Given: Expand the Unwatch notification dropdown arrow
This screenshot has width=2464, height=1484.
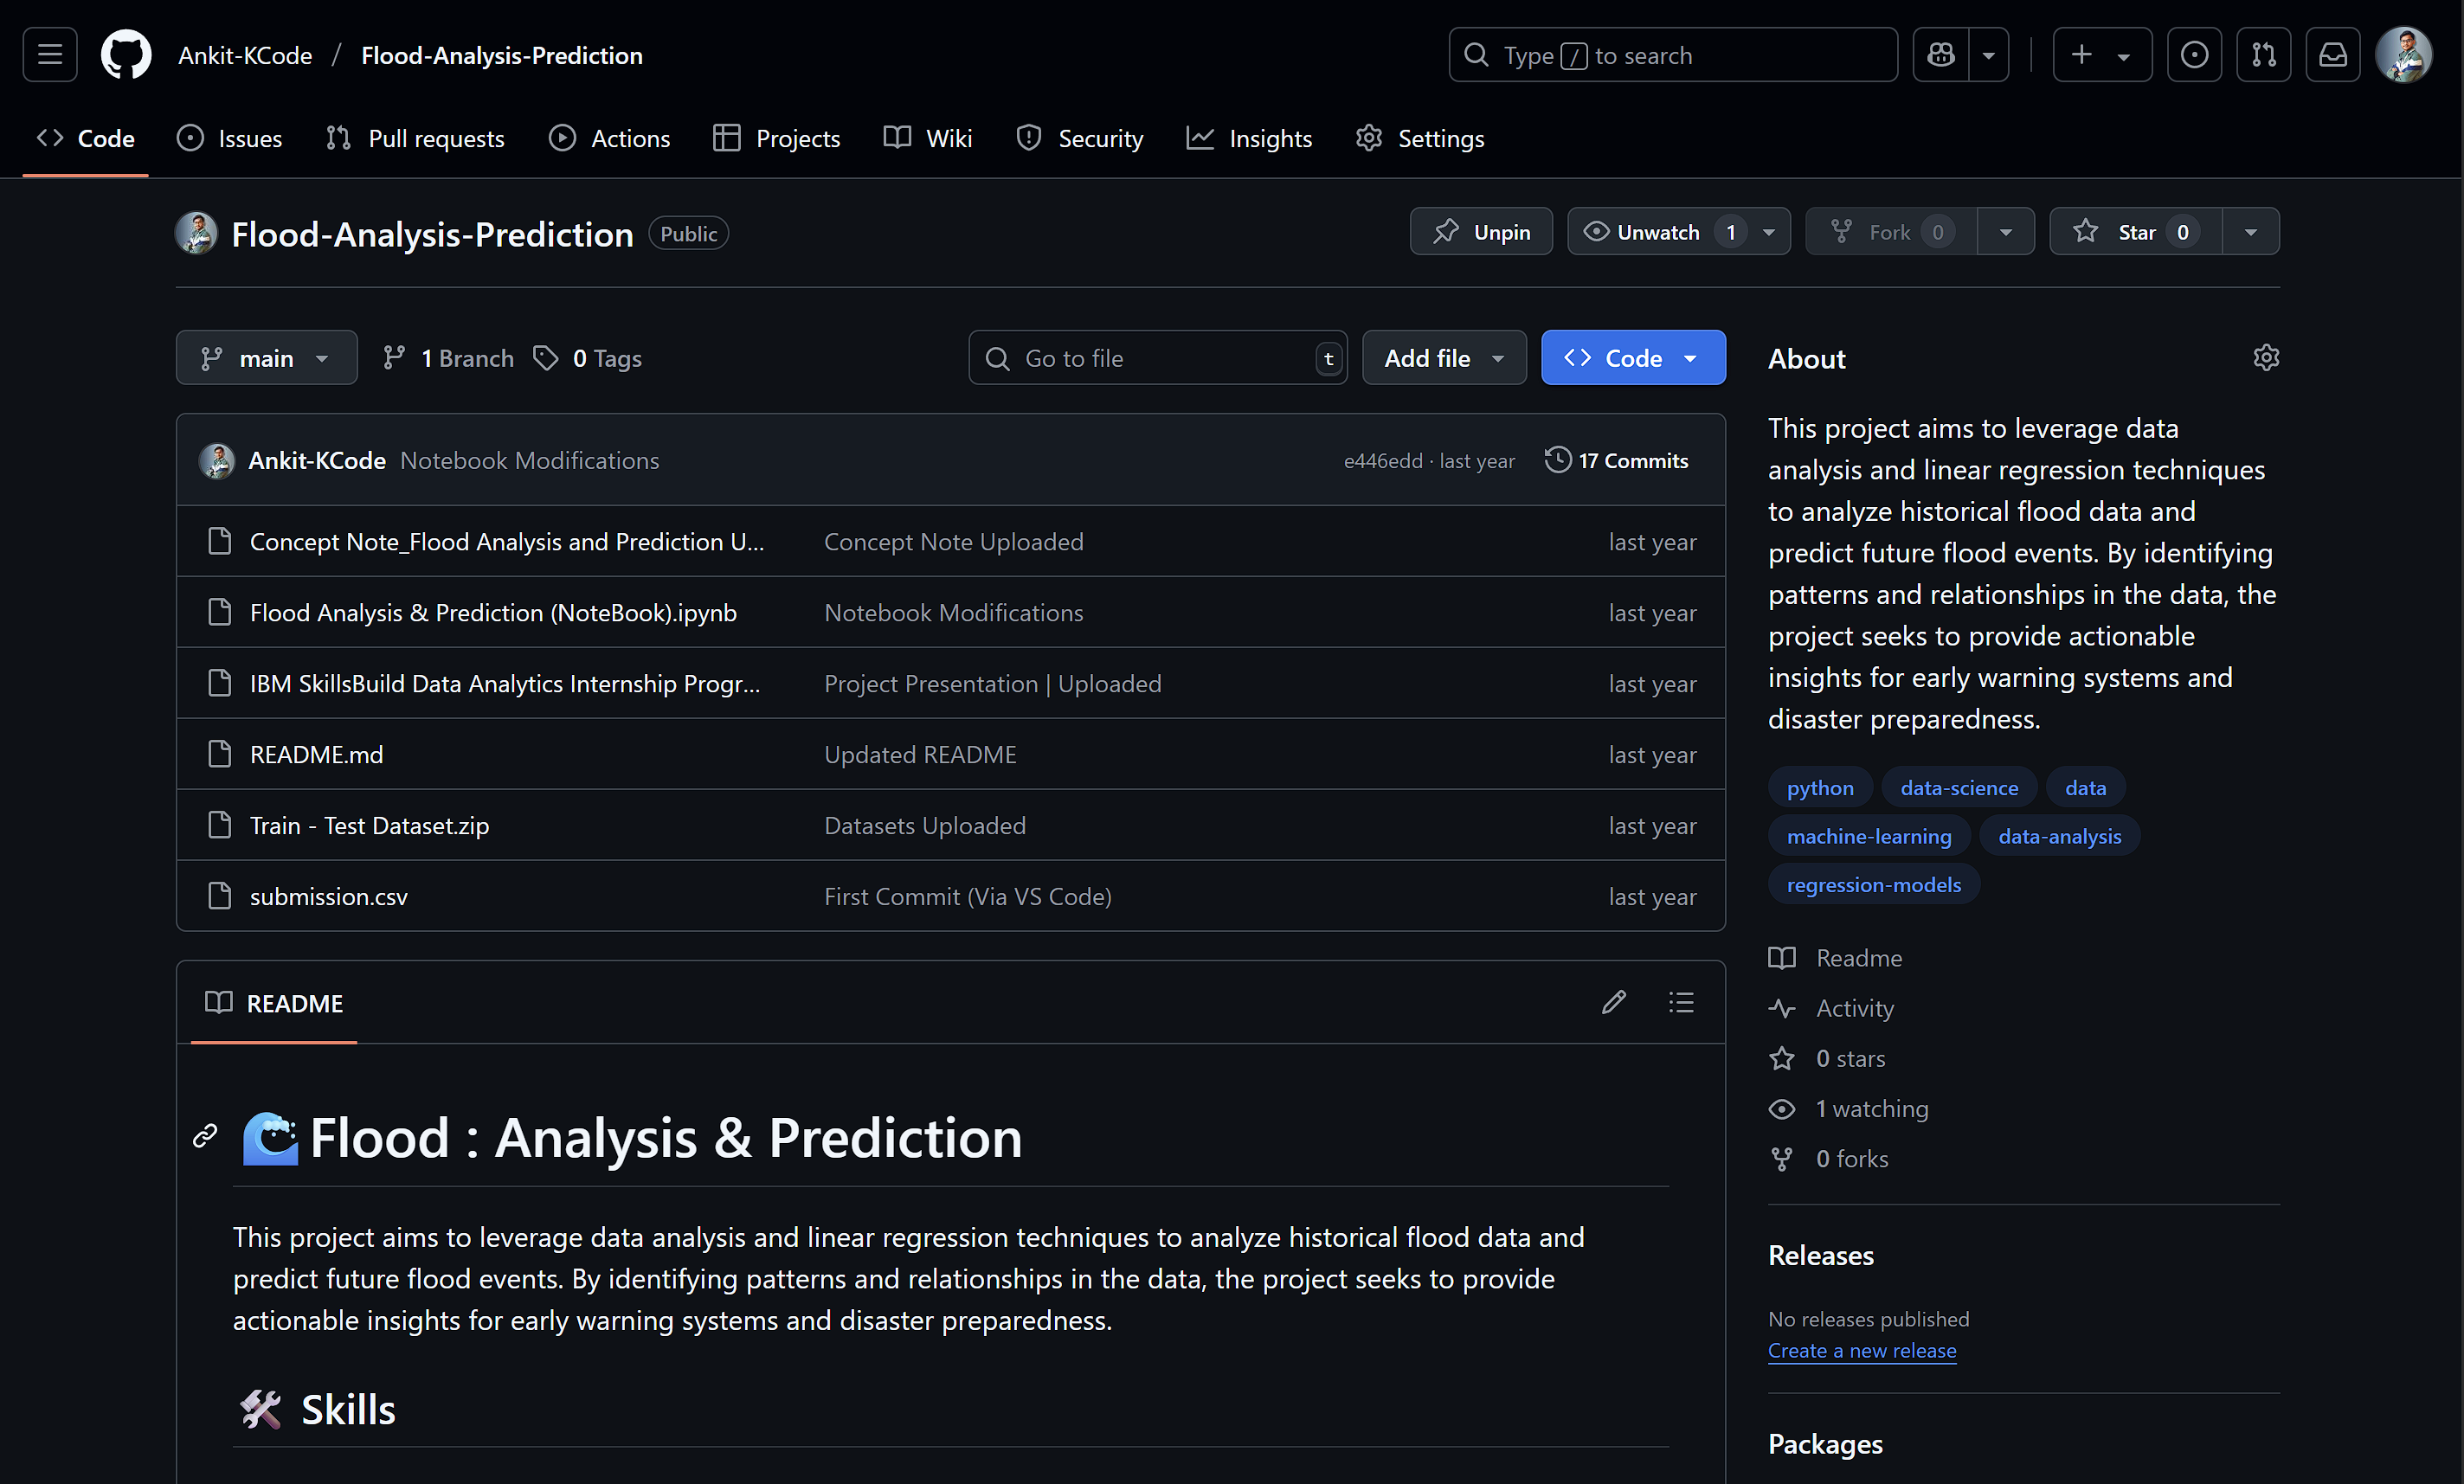Looking at the screenshot, I should point(1769,232).
